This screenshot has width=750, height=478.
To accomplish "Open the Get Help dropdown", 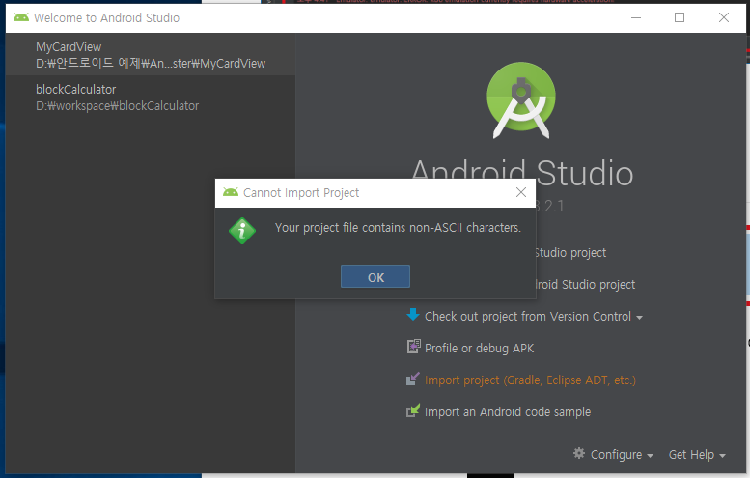I will point(697,454).
